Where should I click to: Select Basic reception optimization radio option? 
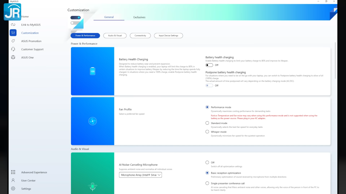tap(207, 173)
